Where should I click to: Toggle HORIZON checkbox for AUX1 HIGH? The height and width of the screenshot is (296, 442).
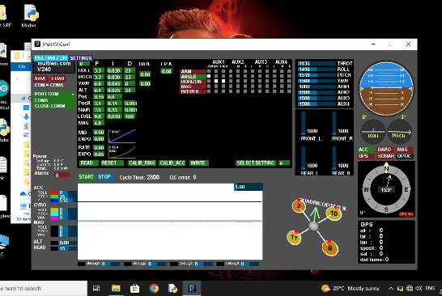(223, 81)
